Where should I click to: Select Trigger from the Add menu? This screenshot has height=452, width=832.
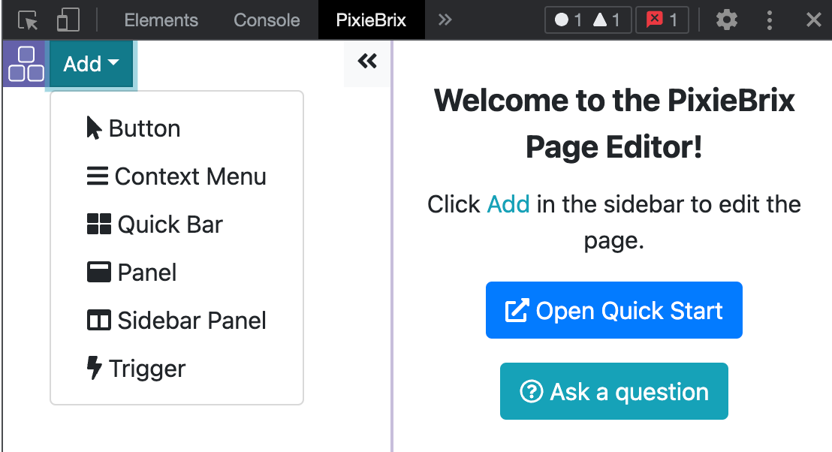point(149,369)
